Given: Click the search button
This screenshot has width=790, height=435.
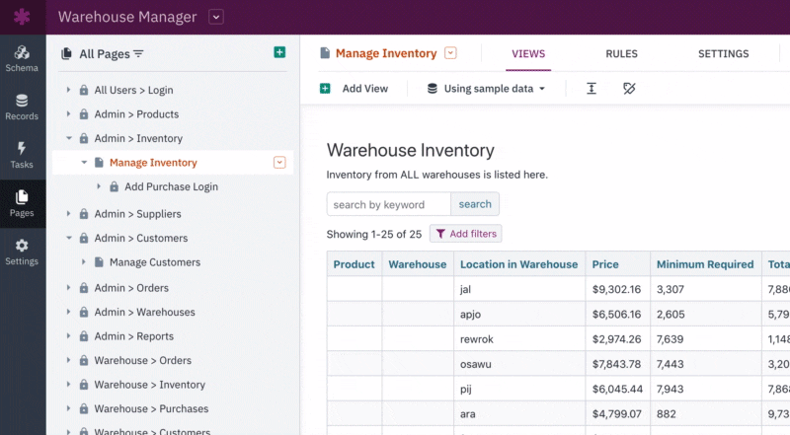Looking at the screenshot, I should pyautogui.click(x=475, y=204).
